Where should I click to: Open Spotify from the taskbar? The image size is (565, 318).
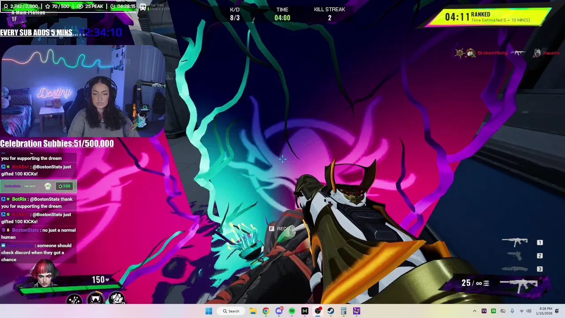pos(292,311)
